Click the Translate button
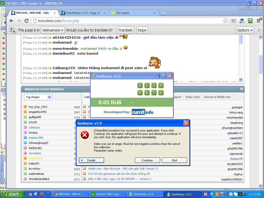 (125, 30)
